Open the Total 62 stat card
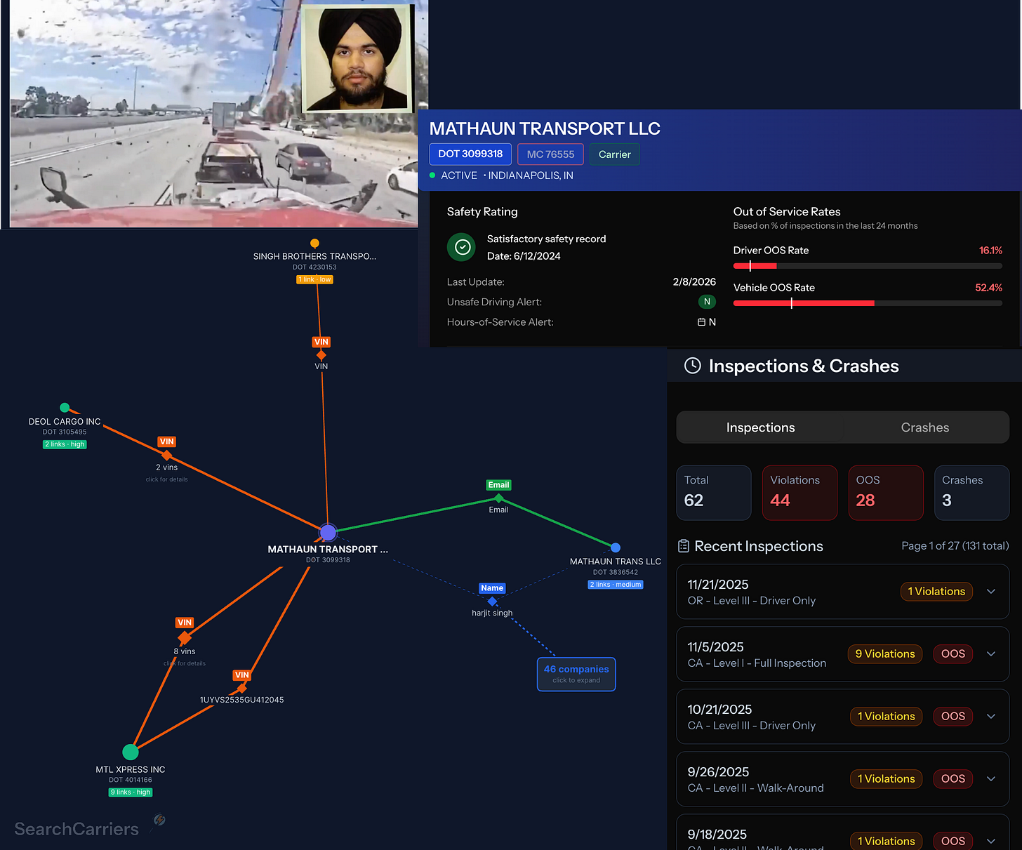This screenshot has height=850, width=1022. [x=714, y=493]
